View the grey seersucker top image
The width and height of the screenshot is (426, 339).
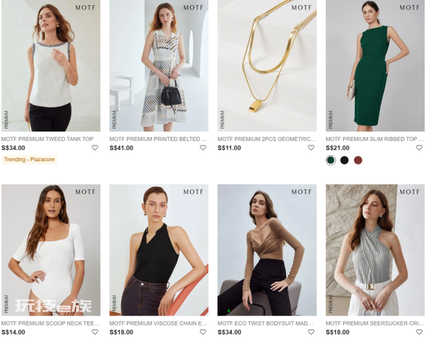click(375, 250)
